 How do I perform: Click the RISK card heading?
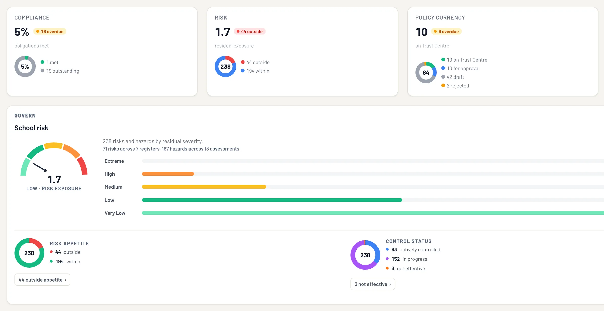click(x=221, y=18)
